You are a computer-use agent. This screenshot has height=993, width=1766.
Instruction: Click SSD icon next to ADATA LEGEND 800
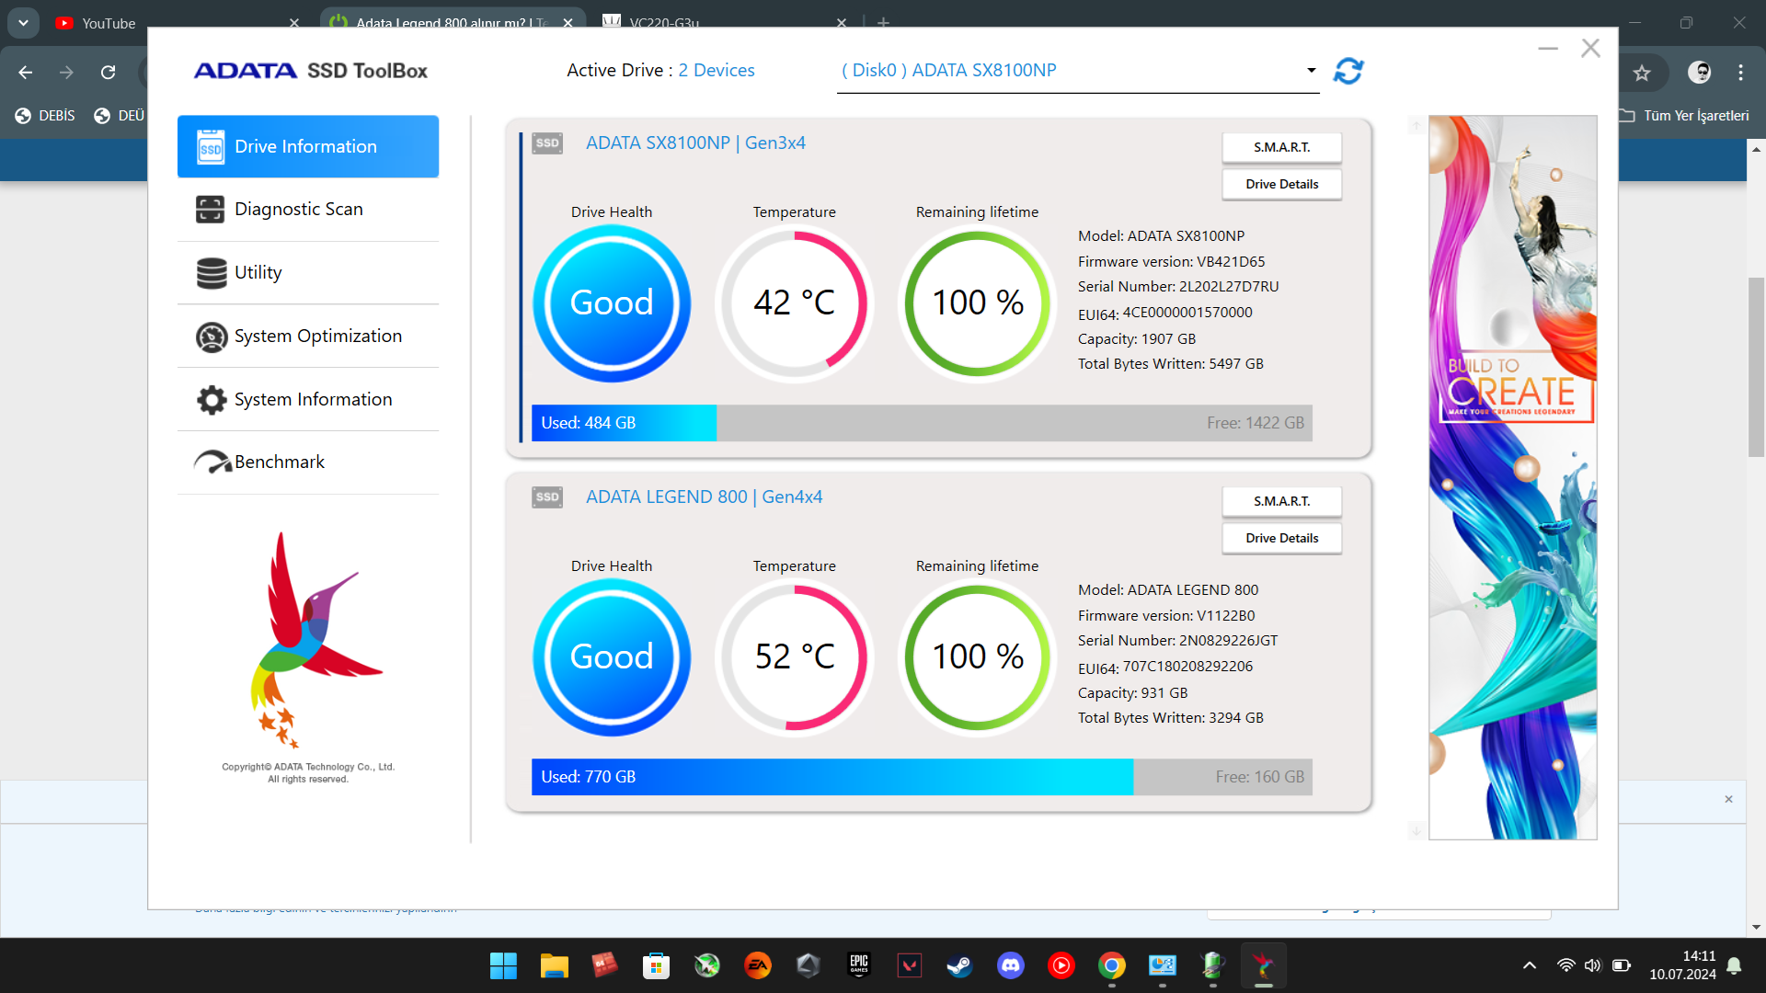pos(547,497)
